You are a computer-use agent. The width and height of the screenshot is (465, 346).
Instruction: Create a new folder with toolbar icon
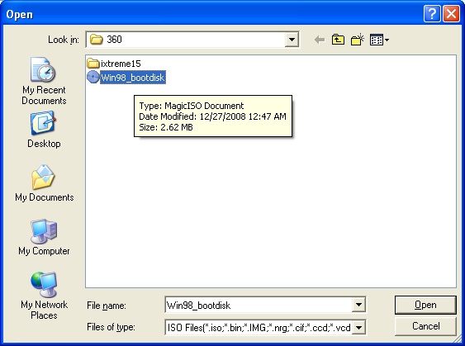click(x=358, y=40)
